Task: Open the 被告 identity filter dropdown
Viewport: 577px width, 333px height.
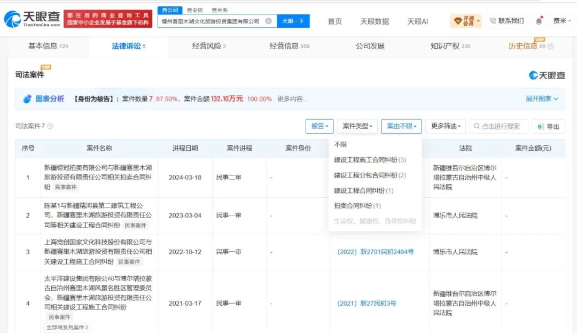Action: [x=319, y=126]
